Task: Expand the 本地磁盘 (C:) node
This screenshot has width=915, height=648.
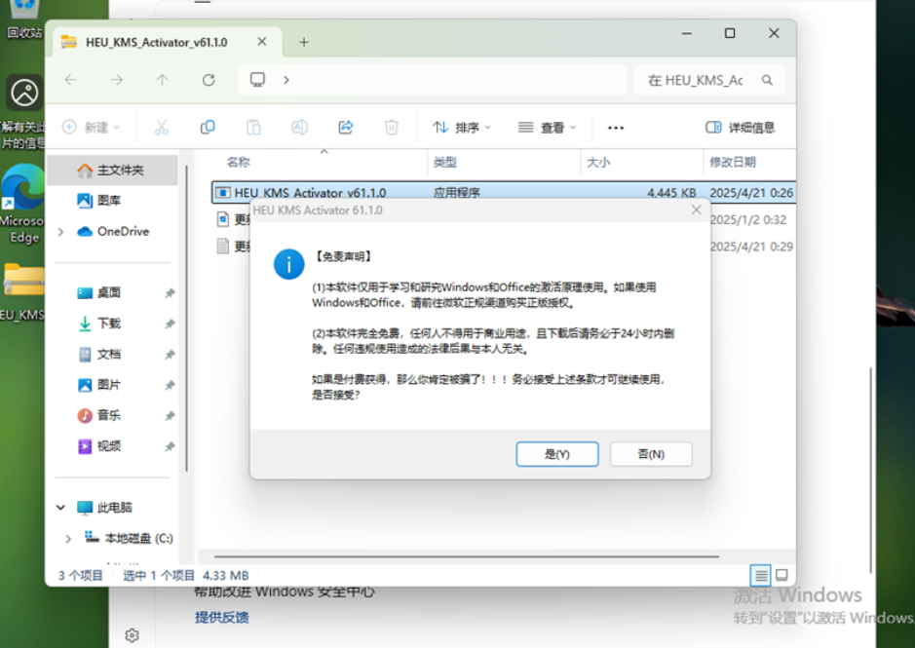Action: click(68, 538)
